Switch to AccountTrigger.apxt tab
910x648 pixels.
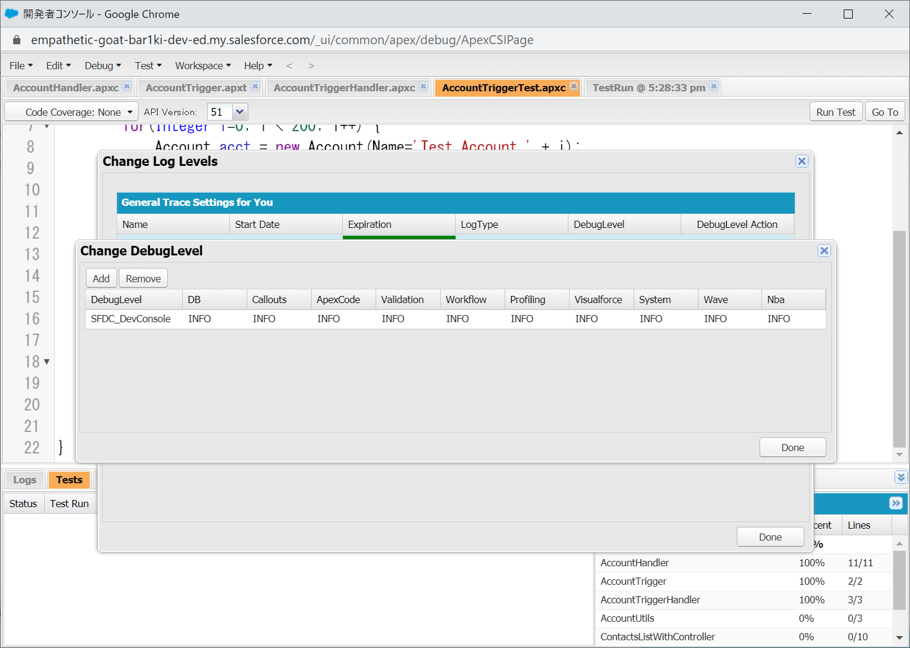[196, 88]
